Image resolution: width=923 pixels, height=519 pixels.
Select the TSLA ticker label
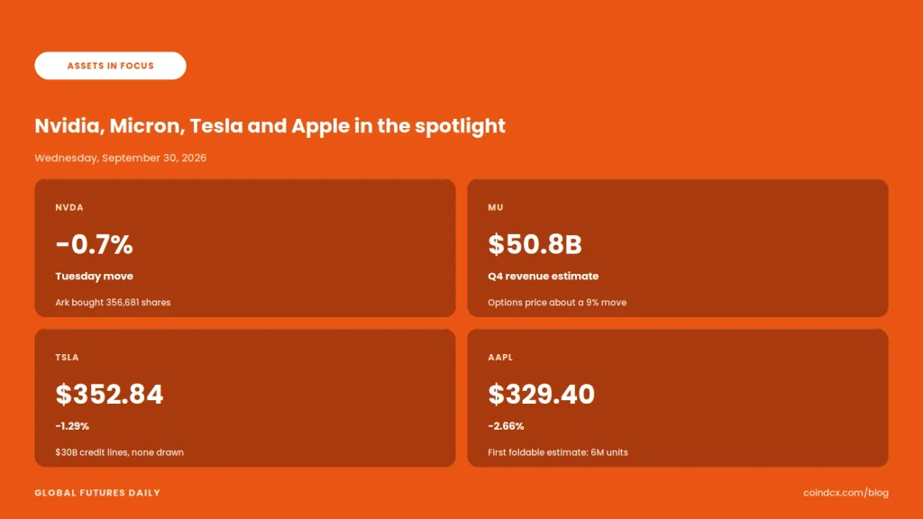67,357
